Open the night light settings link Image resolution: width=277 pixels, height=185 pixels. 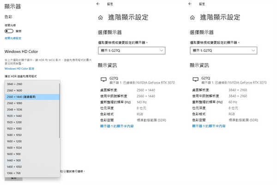pos(13,38)
